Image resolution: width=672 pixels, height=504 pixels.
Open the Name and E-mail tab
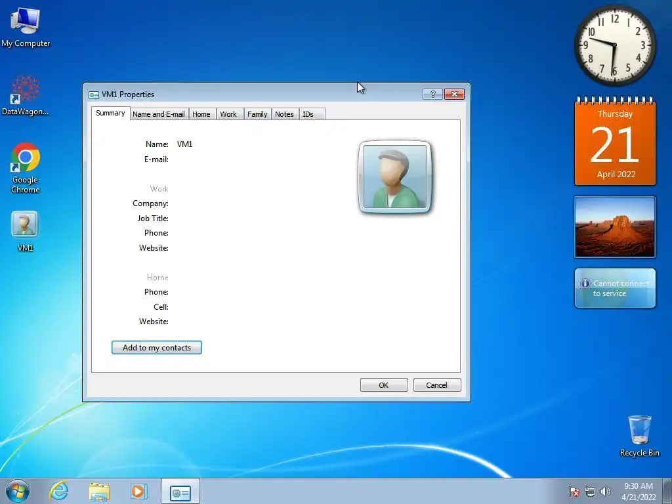159,114
